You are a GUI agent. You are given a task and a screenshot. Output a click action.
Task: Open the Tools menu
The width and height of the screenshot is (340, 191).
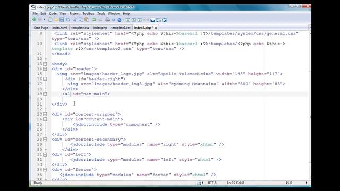point(101,13)
